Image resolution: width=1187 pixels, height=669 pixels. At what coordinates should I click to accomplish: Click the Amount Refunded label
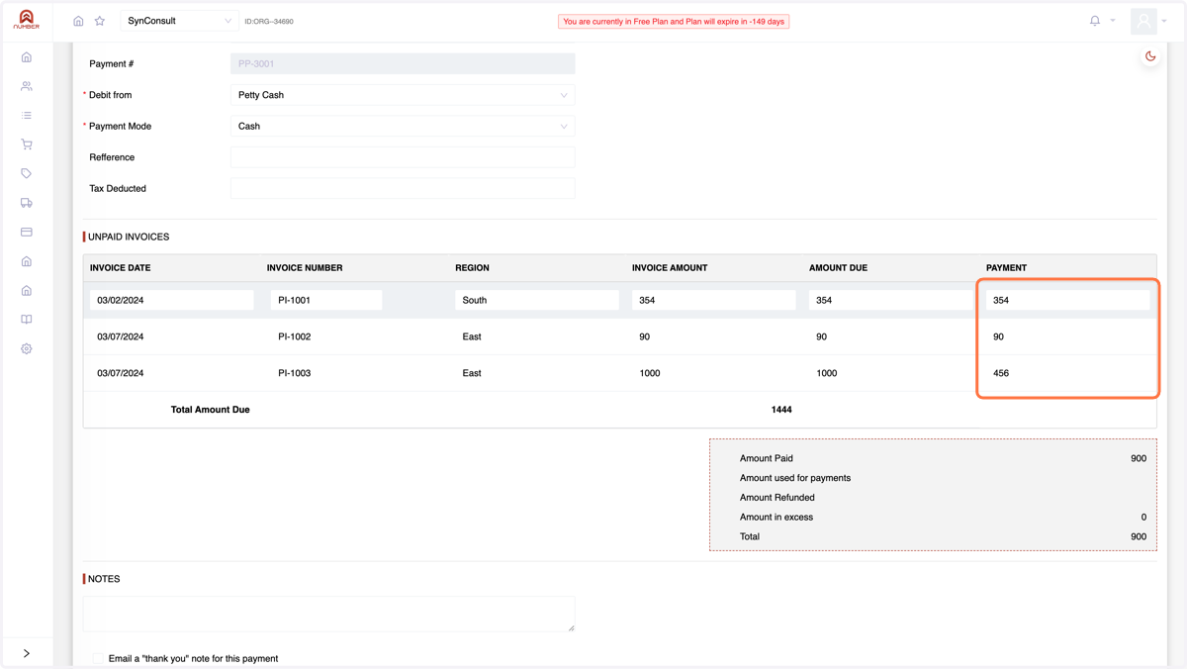tap(777, 498)
